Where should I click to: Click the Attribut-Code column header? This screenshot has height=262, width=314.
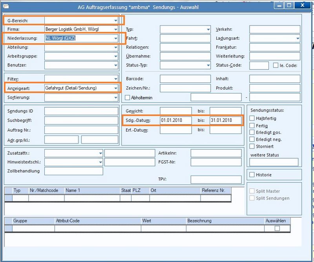[x=98, y=221]
